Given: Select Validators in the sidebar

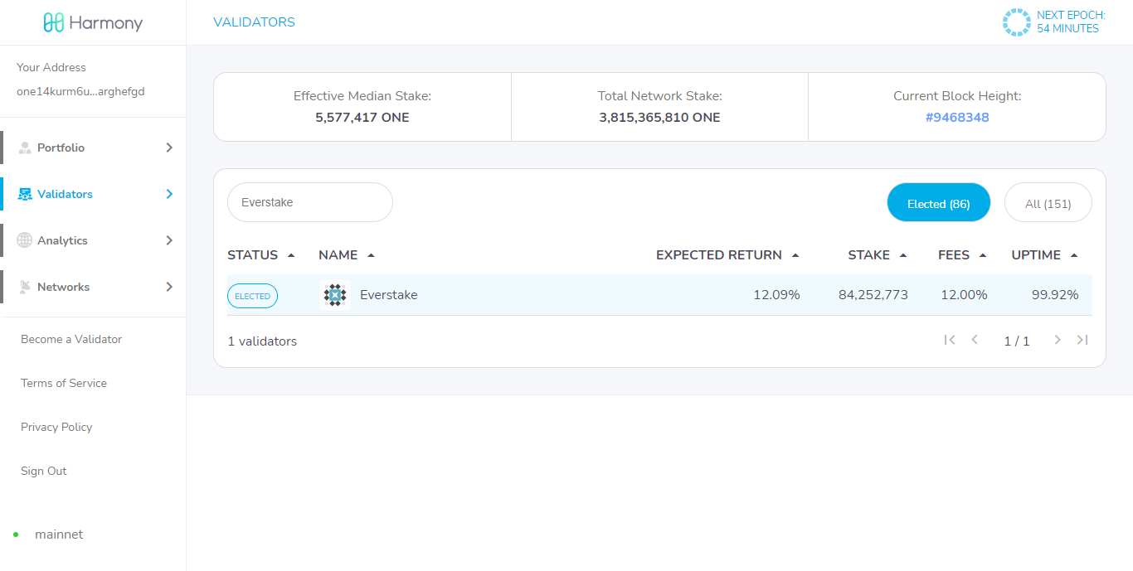Looking at the screenshot, I should [93, 194].
